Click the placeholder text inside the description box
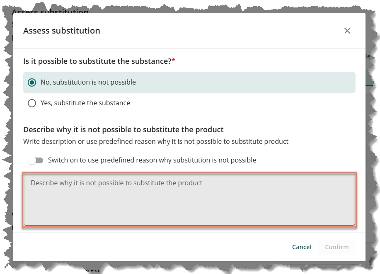 pos(116,183)
